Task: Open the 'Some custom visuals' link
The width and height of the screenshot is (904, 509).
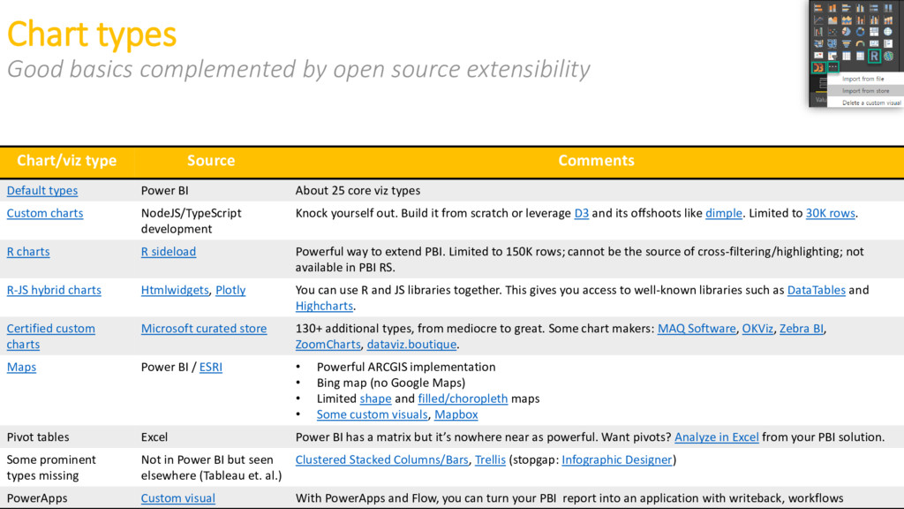Action: pyautogui.click(x=372, y=414)
